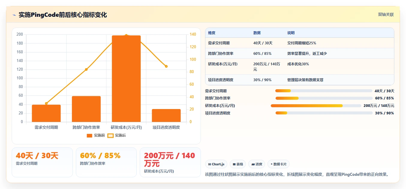Click the orange 研发成本 bar in chart
This screenshot has width=406, height=189.
pos(126,78)
